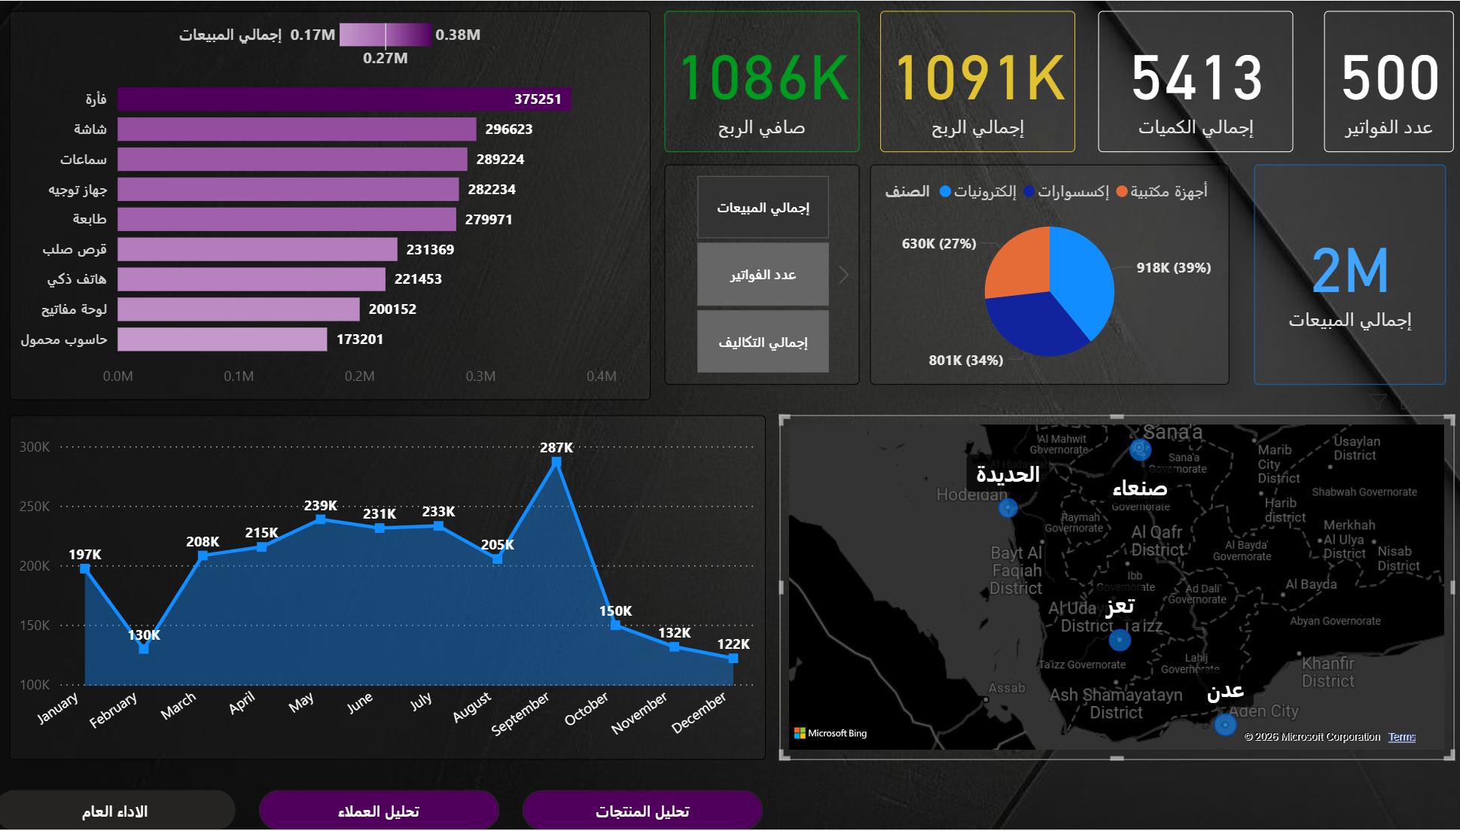Click the dark blue إكسسوارات legend dot
The image size is (1460, 831).
[x=1029, y=191]
